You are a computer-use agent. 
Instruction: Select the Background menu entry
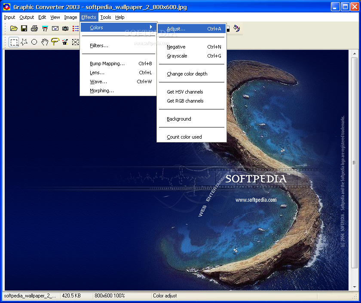pyautogui.click(x=192, y=119)
